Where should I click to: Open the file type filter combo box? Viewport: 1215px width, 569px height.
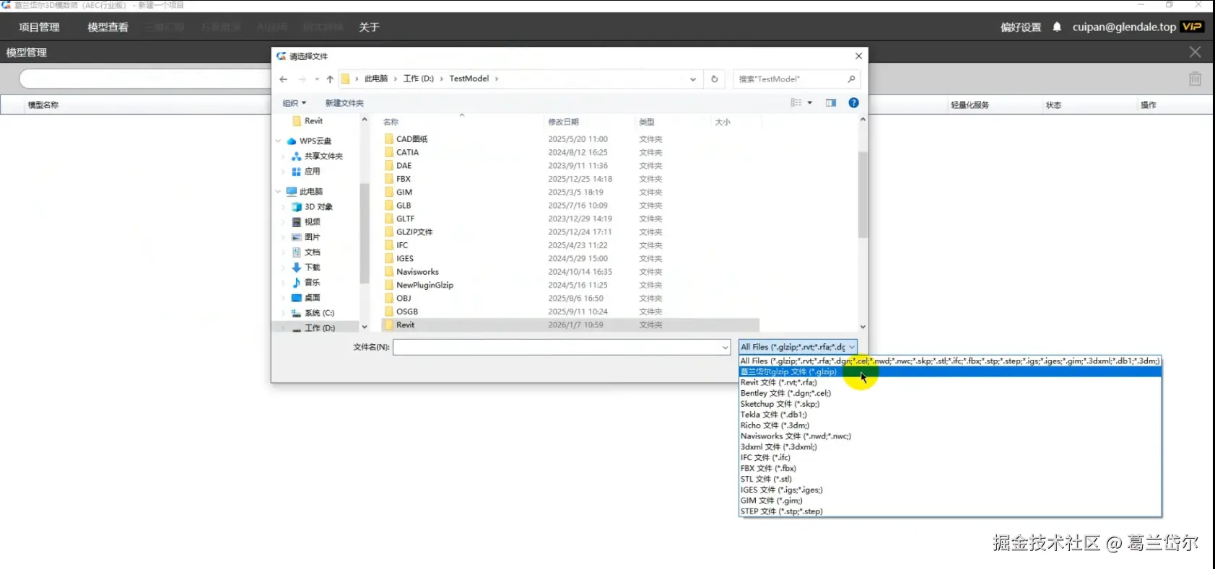(798, 347)
